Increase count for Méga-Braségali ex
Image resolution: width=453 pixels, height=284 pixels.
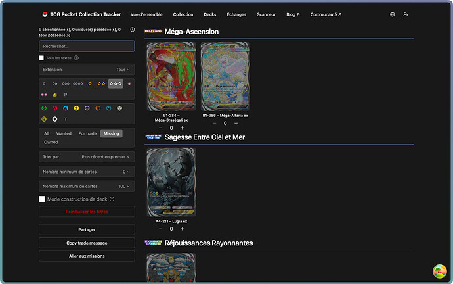[x=182, y=128]
